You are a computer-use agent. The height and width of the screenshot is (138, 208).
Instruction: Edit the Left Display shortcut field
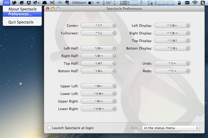click(x=172, y=25)
